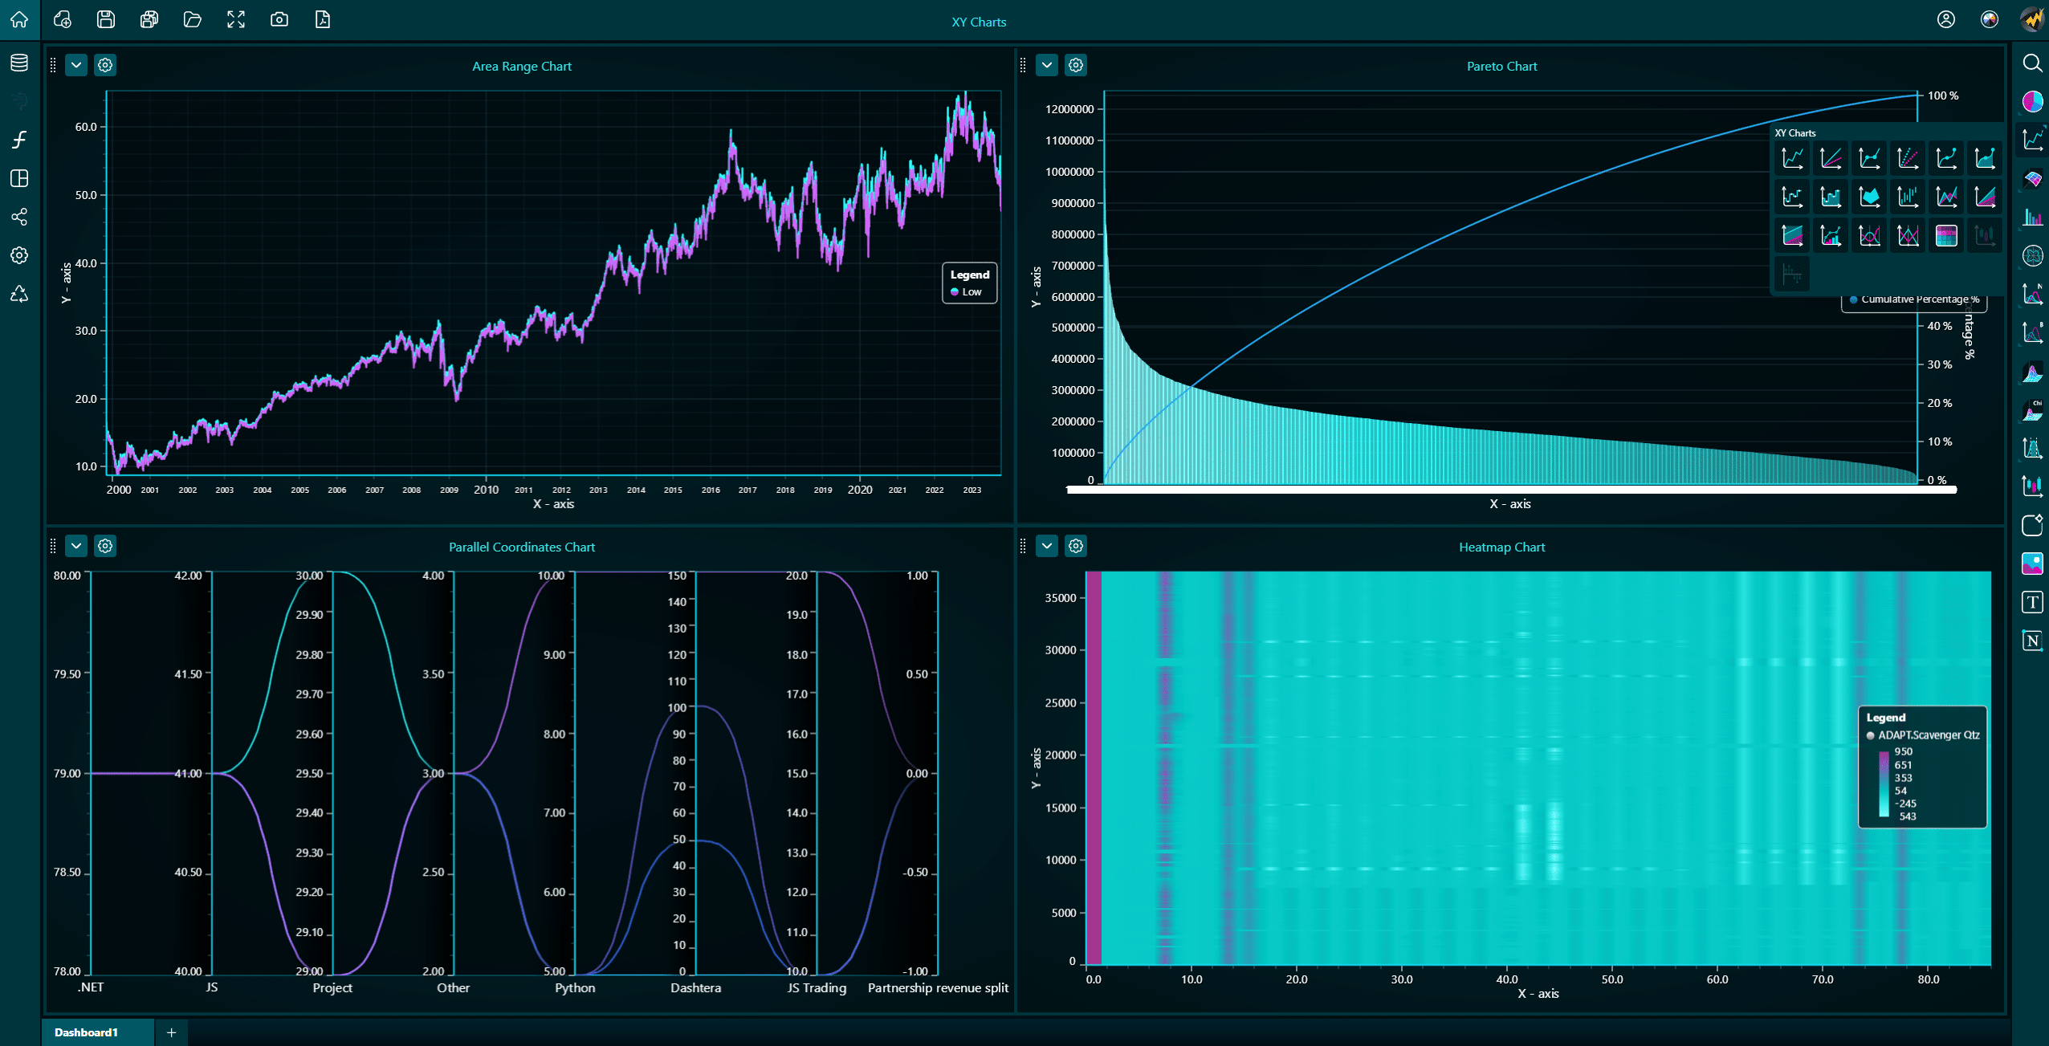Toggle ADAPT.Scavenger Qtz series in heatmap legend
Image resolution: width=2049 pixels, height=1046 pixels.
[x=1927, y=735]
